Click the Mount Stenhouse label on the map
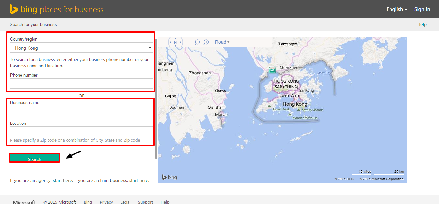Viewport: 439px width, 204px height. tap(305, 118)
